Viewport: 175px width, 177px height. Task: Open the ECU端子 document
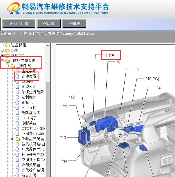tap(29, 118)
